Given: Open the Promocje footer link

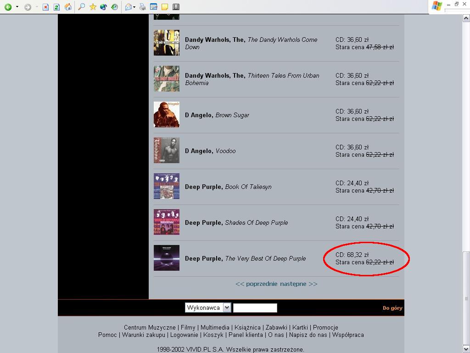Looking at the screenshot, I should pos(325,327).
